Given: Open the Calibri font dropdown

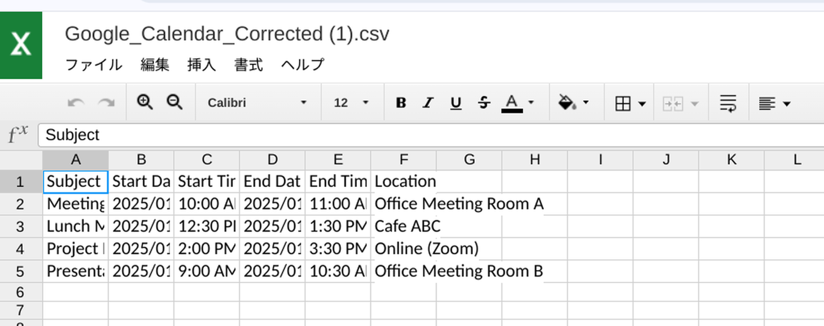Looking at the screenshot, I should point(257,103).
